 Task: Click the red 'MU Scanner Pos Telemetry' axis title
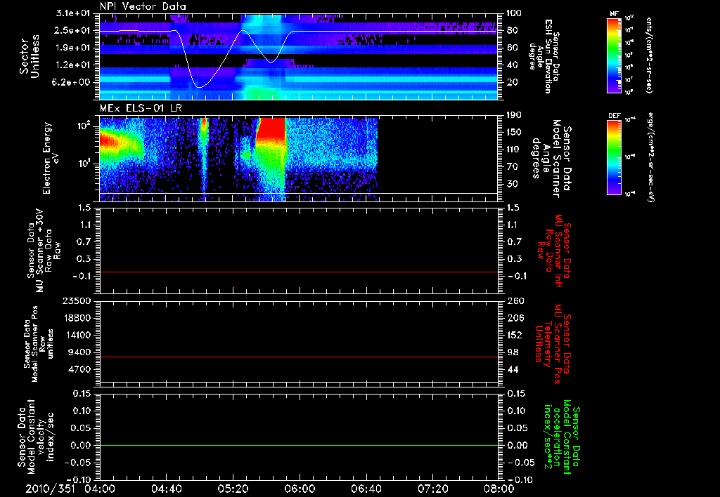point(553,344)
